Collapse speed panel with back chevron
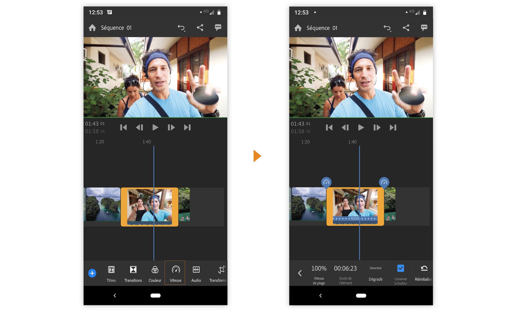This screenshot has height=312, width=515. pos(300,273)
